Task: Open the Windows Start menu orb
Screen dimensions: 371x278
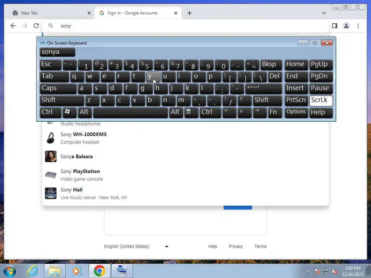Action: tap(10, 271)
